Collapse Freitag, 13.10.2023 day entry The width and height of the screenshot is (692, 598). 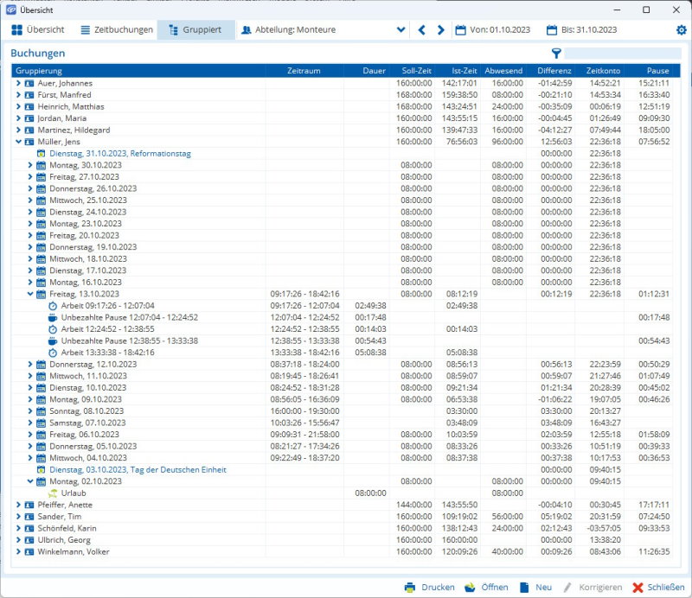click(30, 294)
